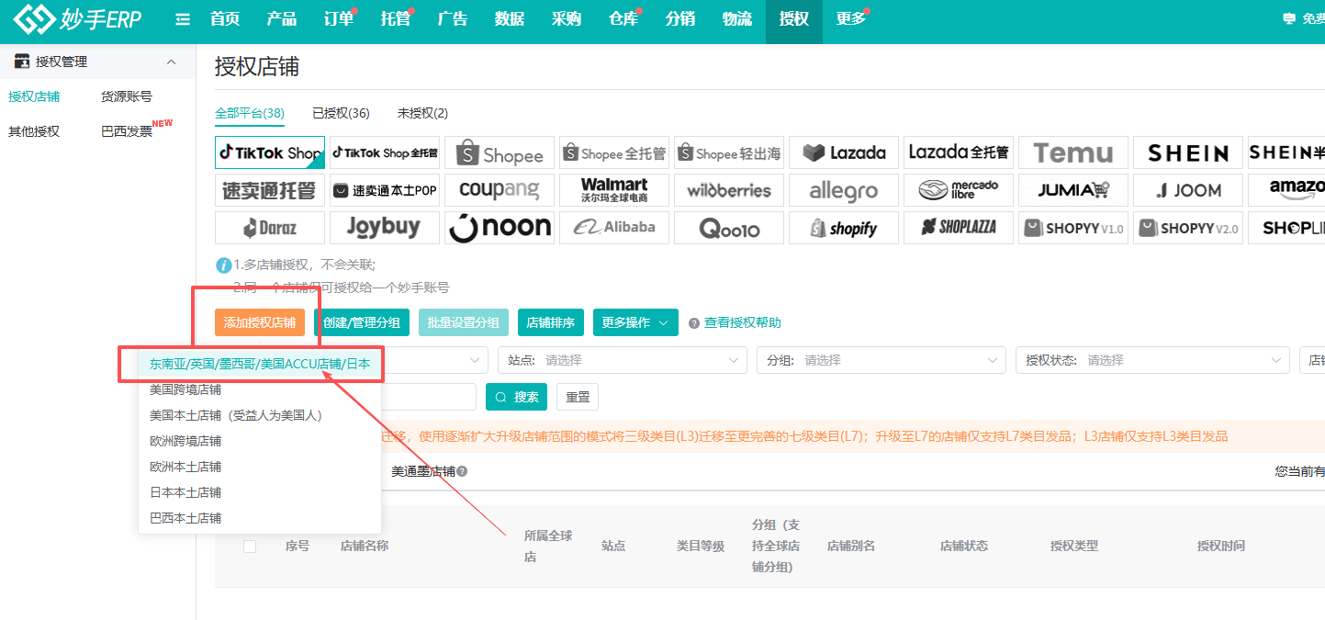Image resolution: width=1325 pixels, height=620 pixels.
Task: Select the Wildberries platform tile
Action: [729, 190]
